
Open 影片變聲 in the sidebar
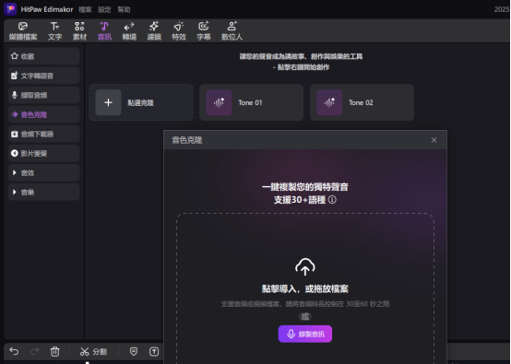tap(44, 153)
